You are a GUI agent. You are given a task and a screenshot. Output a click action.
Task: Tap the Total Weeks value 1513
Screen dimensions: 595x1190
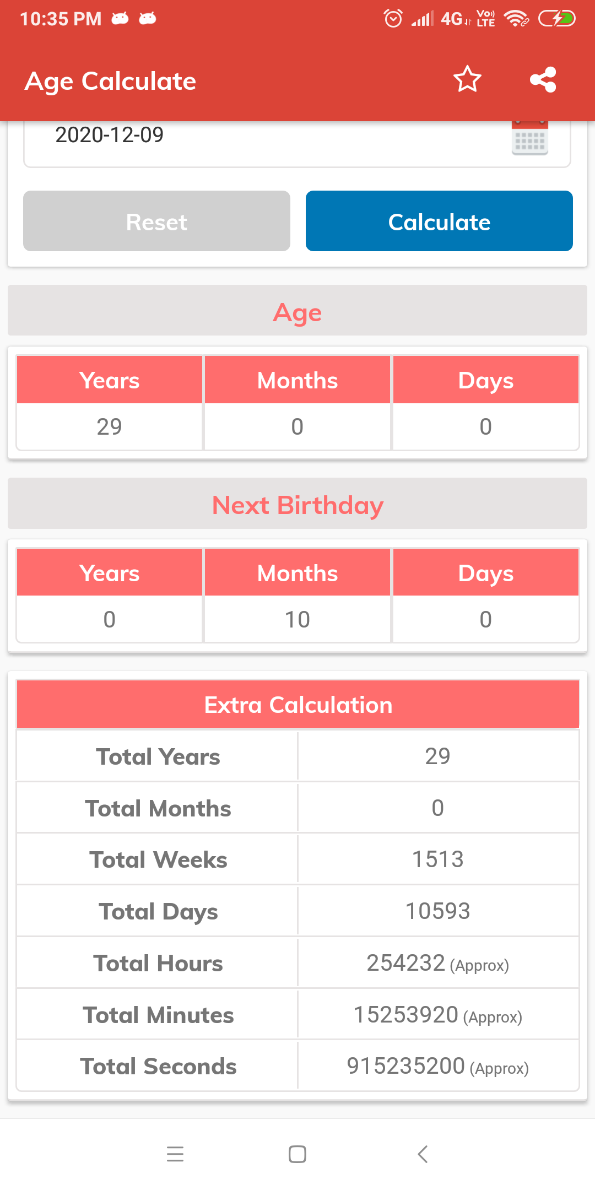(438, 859)
